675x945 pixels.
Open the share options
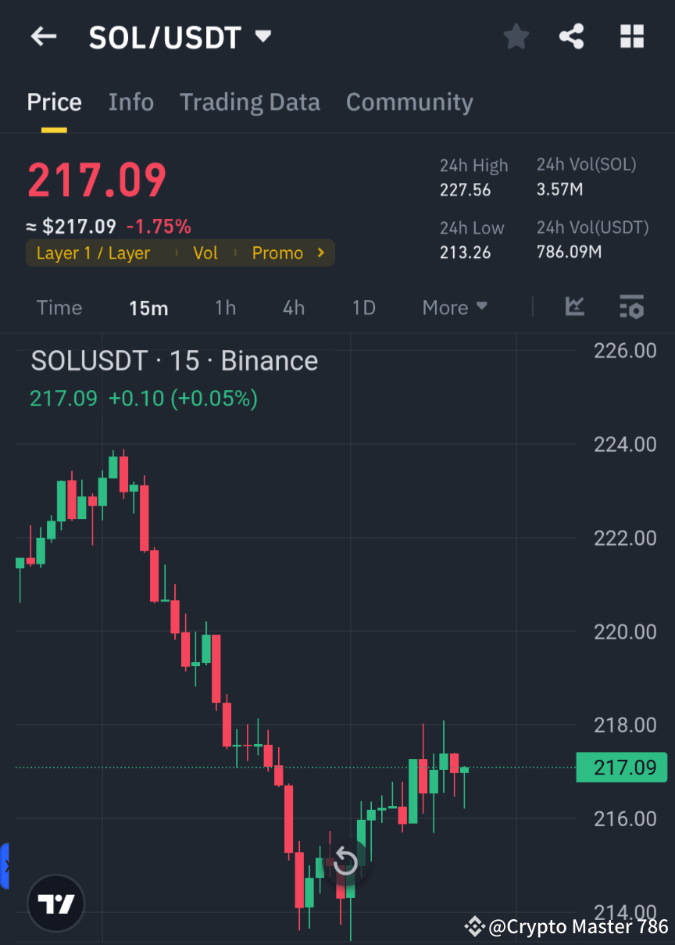click(x=572, y=36)
